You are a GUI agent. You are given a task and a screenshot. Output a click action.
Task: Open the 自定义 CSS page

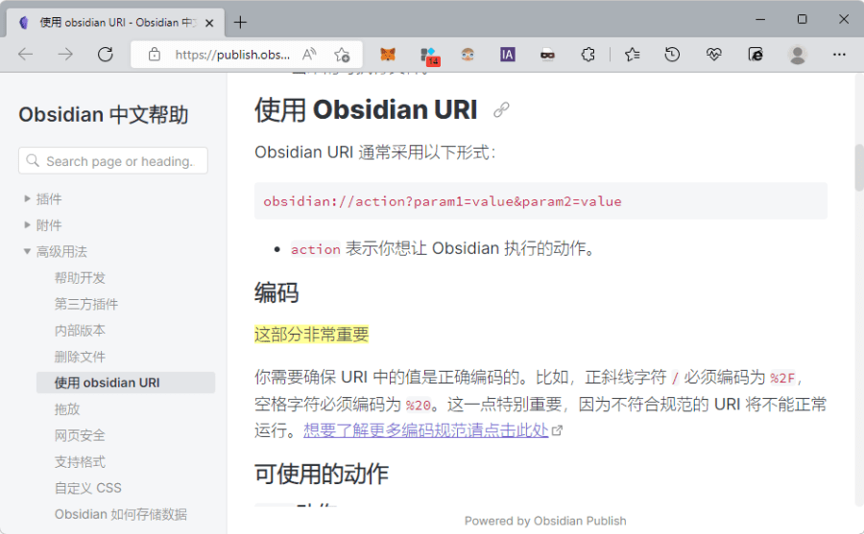[88, 488]
